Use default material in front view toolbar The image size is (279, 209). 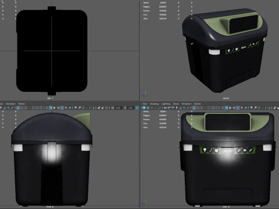pos(55,108)
